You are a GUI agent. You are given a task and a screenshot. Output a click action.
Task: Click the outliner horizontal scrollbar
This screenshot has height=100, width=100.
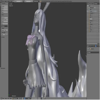click(92, 44)
